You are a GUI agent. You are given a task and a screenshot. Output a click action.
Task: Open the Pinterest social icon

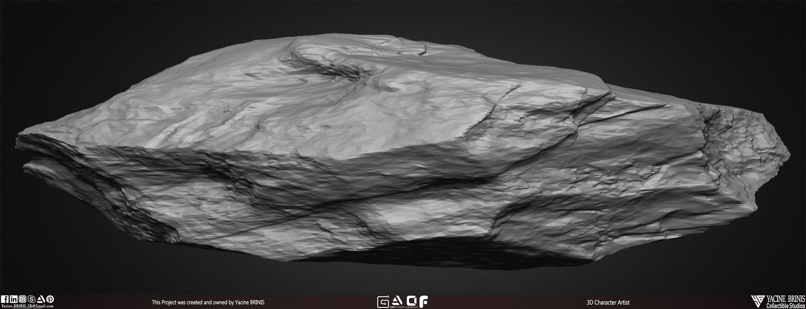[50, 299]
